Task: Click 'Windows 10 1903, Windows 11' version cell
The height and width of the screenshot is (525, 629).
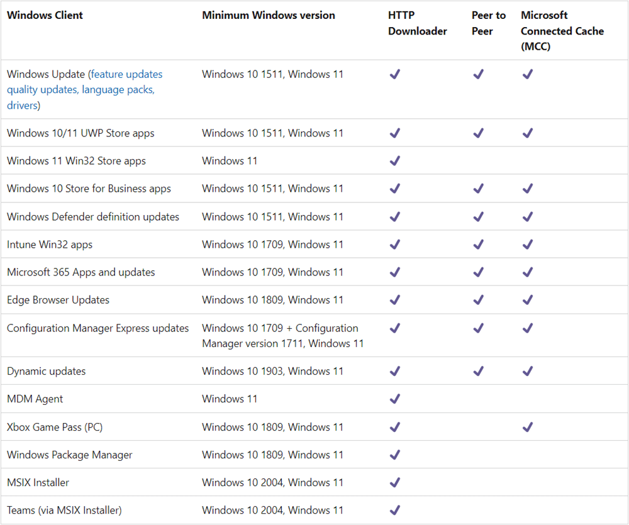Action: pos(272,372)
